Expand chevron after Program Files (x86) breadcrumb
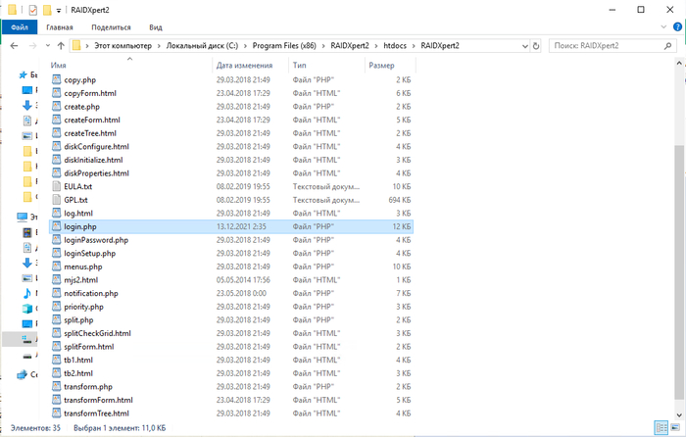 pos(323,45)
